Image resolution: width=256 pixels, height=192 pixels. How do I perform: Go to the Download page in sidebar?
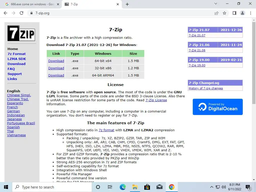[16, 64]
